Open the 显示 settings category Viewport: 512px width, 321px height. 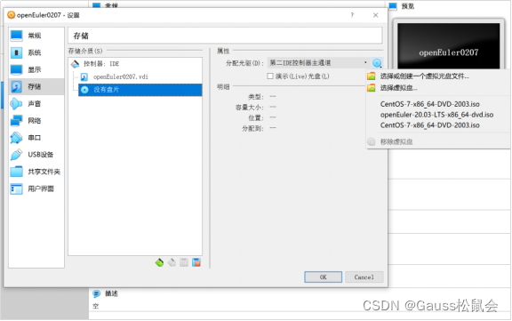(x=36, y=69)
